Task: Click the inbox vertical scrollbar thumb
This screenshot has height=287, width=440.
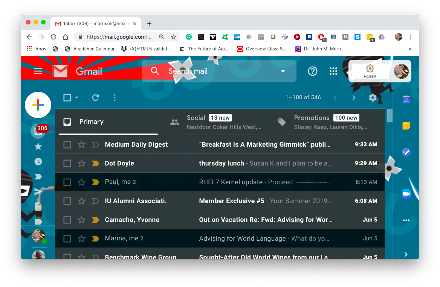Action: [x=390, y=115]
